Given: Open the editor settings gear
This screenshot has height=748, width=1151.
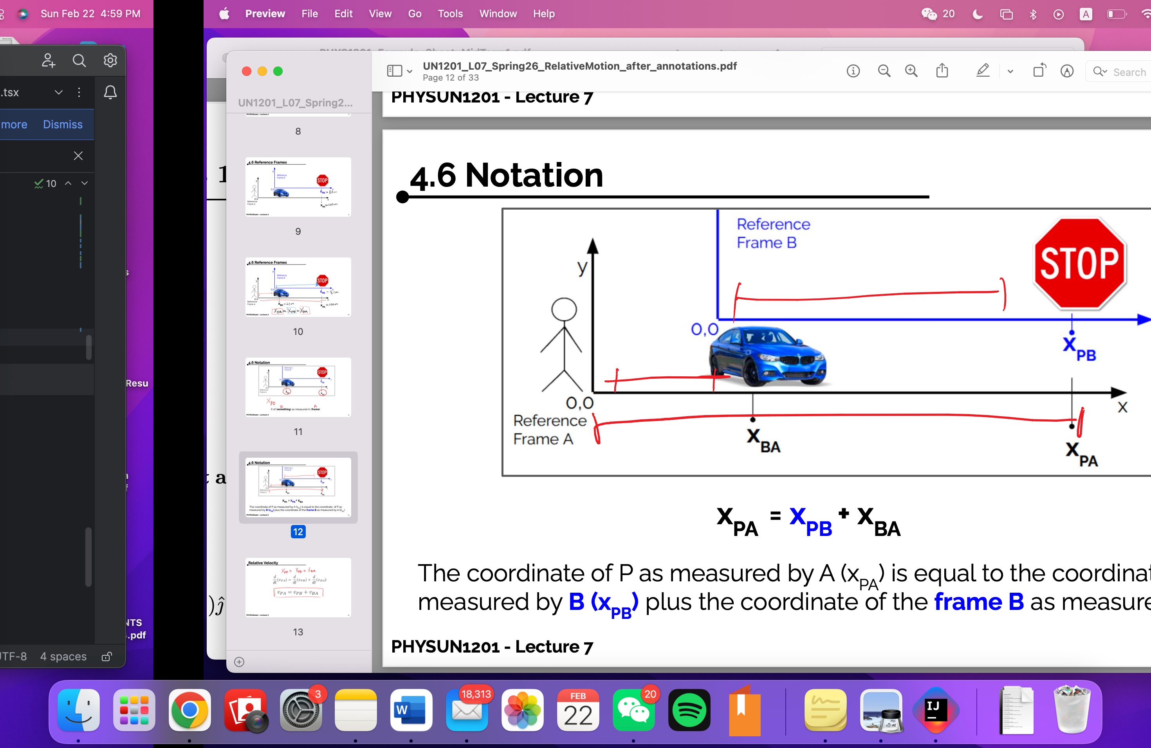Looking at the screenshot, I should point(110,60).
